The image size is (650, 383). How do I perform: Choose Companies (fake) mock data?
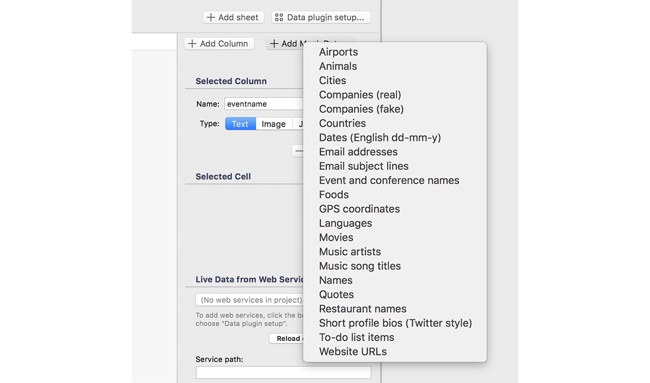tap(361, 109)
